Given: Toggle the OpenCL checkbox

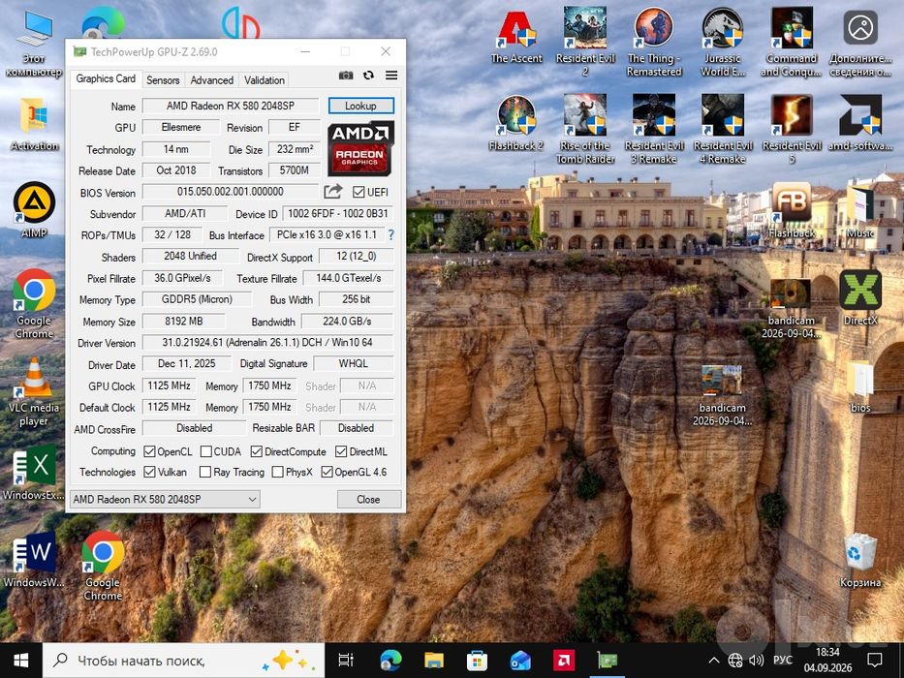Looking at the screenshot, I should pos(149,451).
